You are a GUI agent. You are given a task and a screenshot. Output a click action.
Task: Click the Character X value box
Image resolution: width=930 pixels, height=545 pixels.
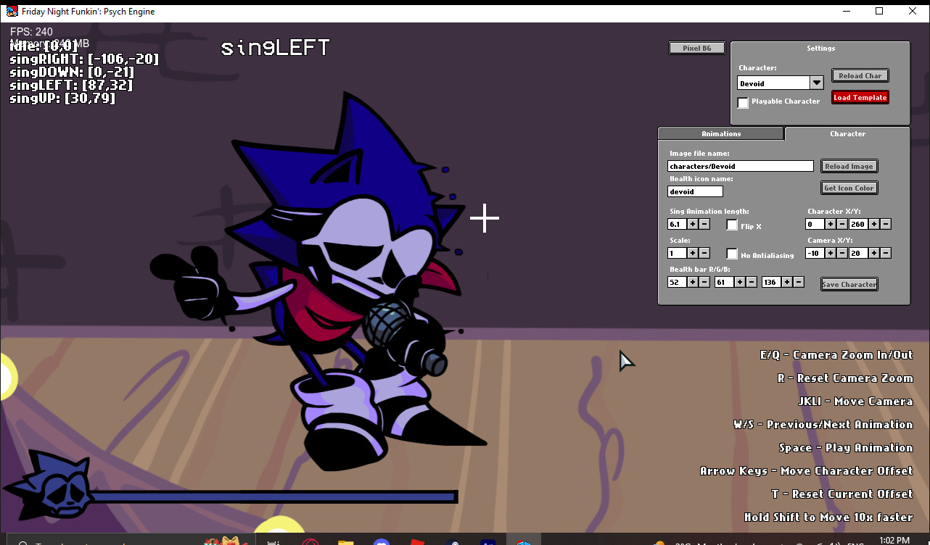[815, 224]
